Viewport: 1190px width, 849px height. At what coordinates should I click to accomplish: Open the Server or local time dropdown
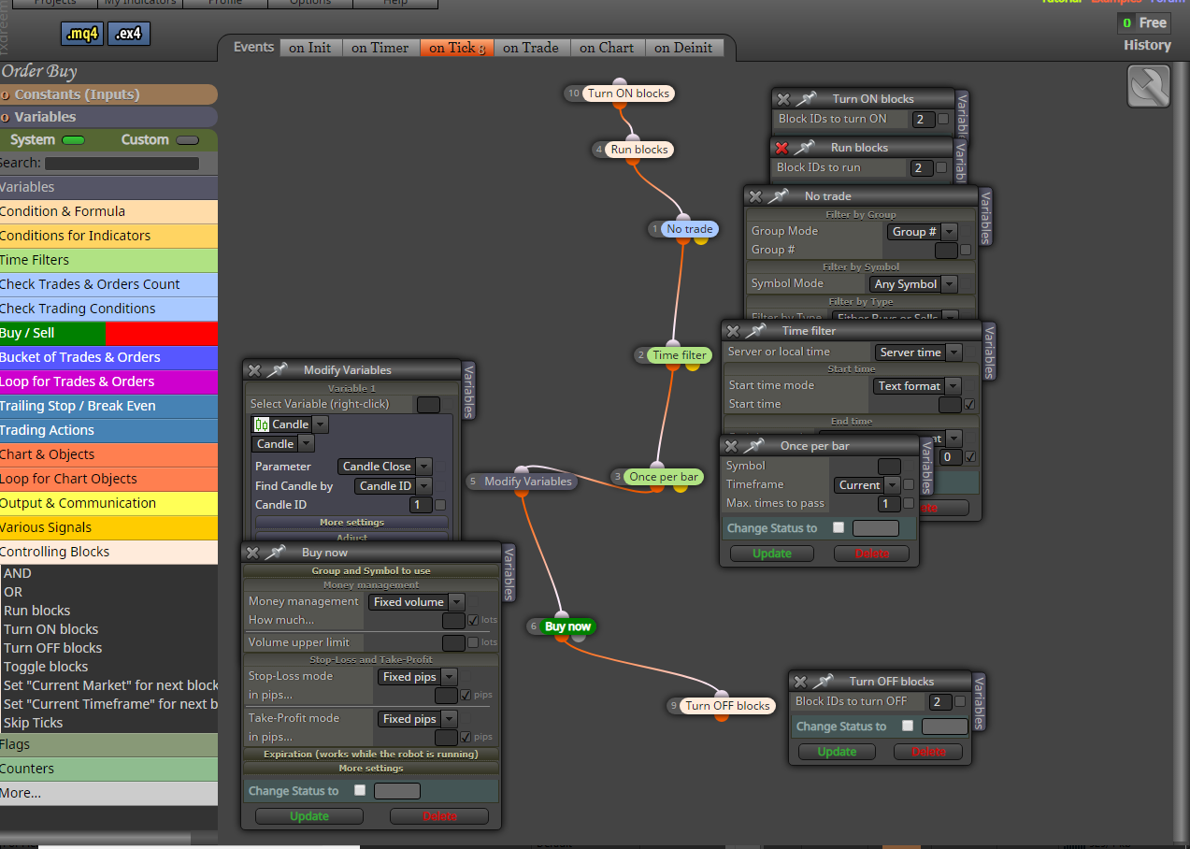click(919, 352)
